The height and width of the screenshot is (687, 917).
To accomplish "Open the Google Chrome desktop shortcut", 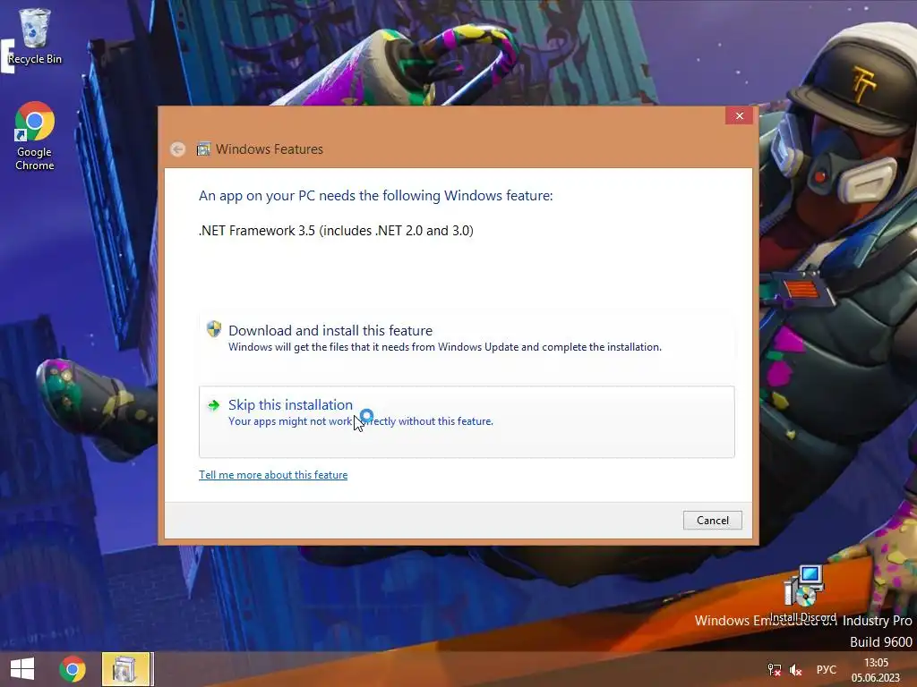I will pyautogui.click(x=35, y=136).
